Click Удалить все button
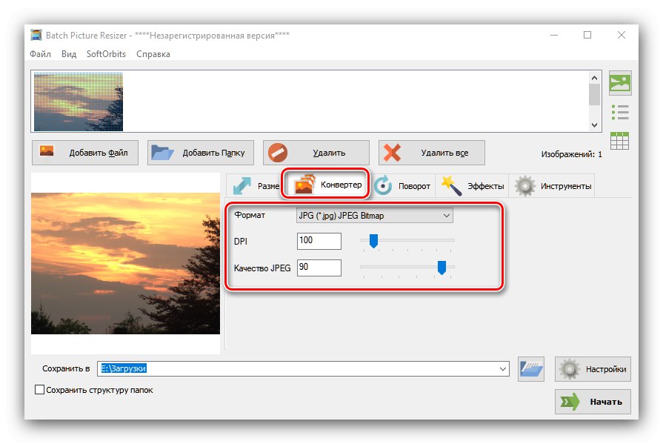Viewport: 663px width, 444px height. coord(431,153)
